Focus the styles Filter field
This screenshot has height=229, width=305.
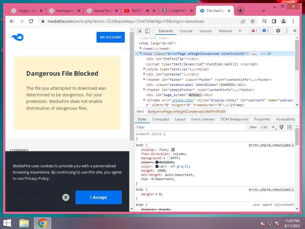191,127
